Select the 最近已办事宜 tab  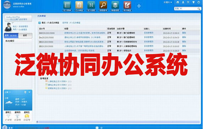click(x=50, y=23)
